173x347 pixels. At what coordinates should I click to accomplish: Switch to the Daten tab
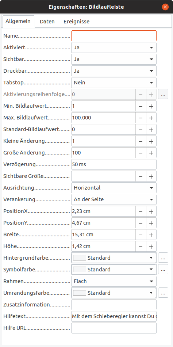[x=47, y=22]
